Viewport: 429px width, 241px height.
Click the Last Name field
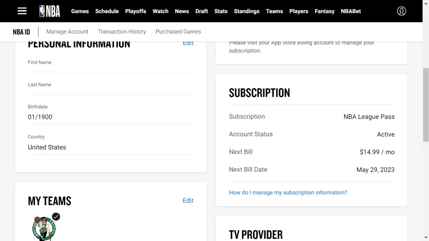pyautogui.click(x=111, y=88)
